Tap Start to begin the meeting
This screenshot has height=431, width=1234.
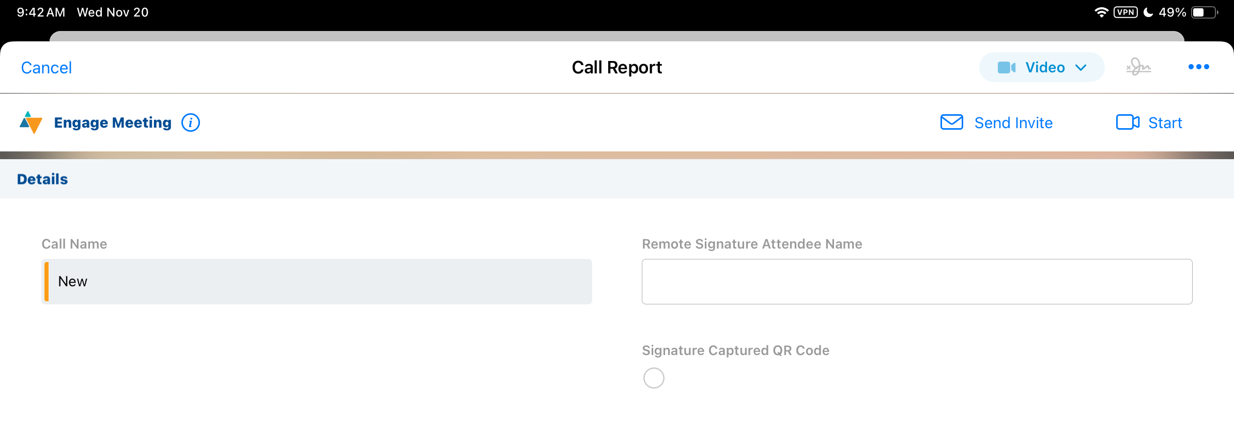(x=1165, y=123)
